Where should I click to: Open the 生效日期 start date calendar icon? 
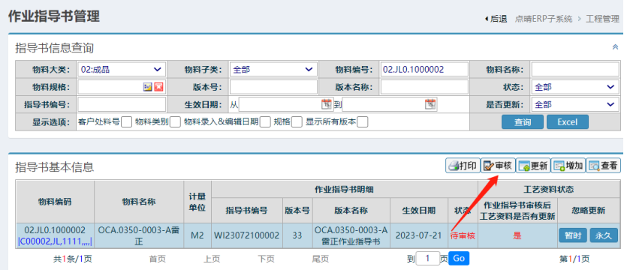pyautogui.click(x=326, y=104)
